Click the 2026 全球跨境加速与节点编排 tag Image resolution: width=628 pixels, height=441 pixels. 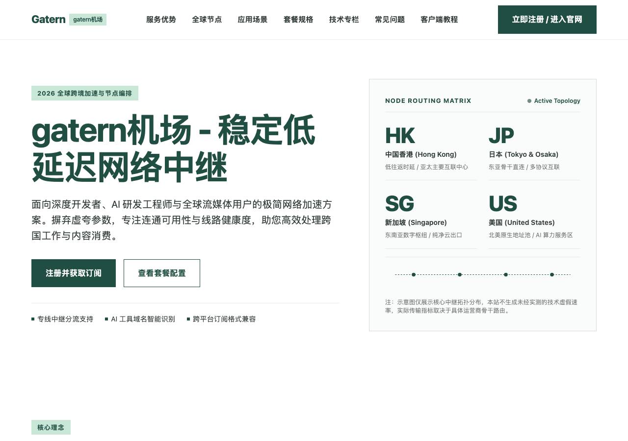[85, 93]
